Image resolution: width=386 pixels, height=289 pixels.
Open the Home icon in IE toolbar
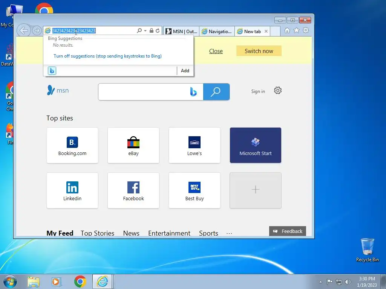(287, 30)
